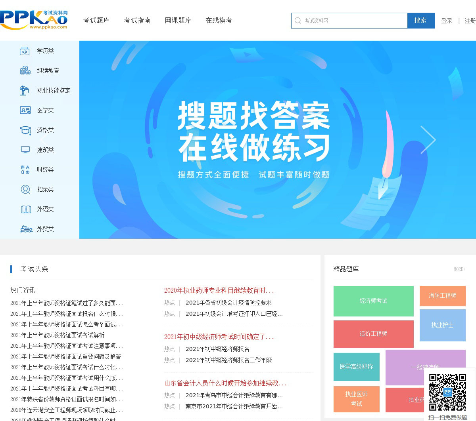476x421 pixels.
Task: Open the blue 执业护士 tile
Action: (x=443, y=325)
